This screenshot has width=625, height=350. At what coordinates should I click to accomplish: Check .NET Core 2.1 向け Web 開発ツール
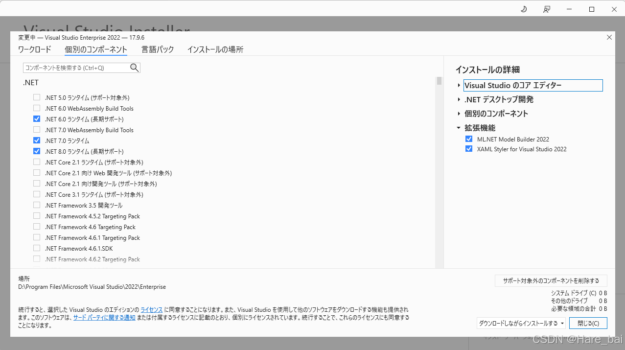(x=37, y=173)
